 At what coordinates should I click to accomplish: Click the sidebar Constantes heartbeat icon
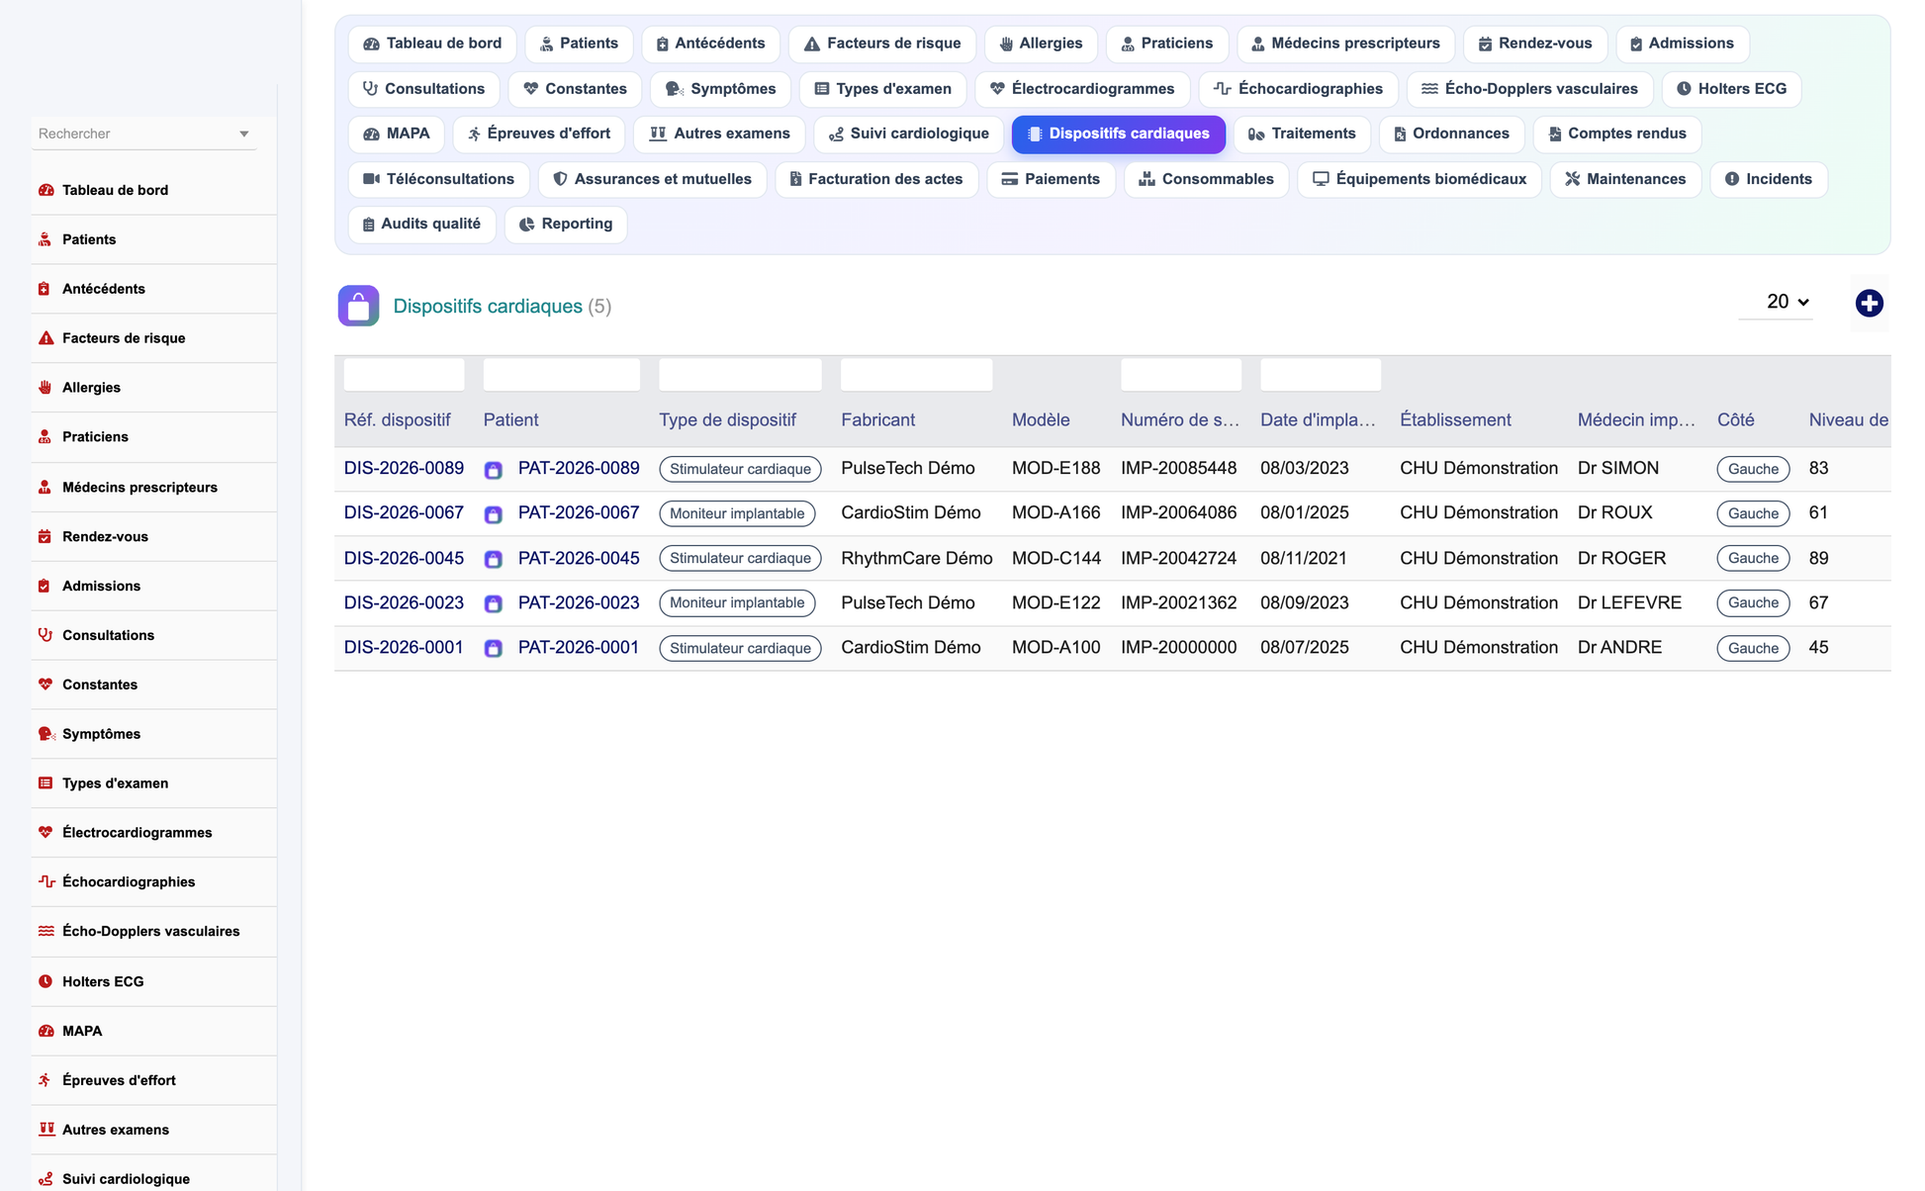(x=46, y=685)
